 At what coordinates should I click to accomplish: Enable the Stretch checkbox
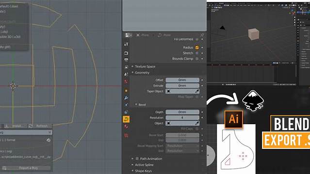point(197,53)
